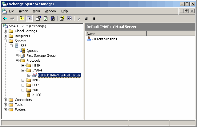197x127 pixels.
Task: Select Recipients in the tree
Action: [22, 36]
